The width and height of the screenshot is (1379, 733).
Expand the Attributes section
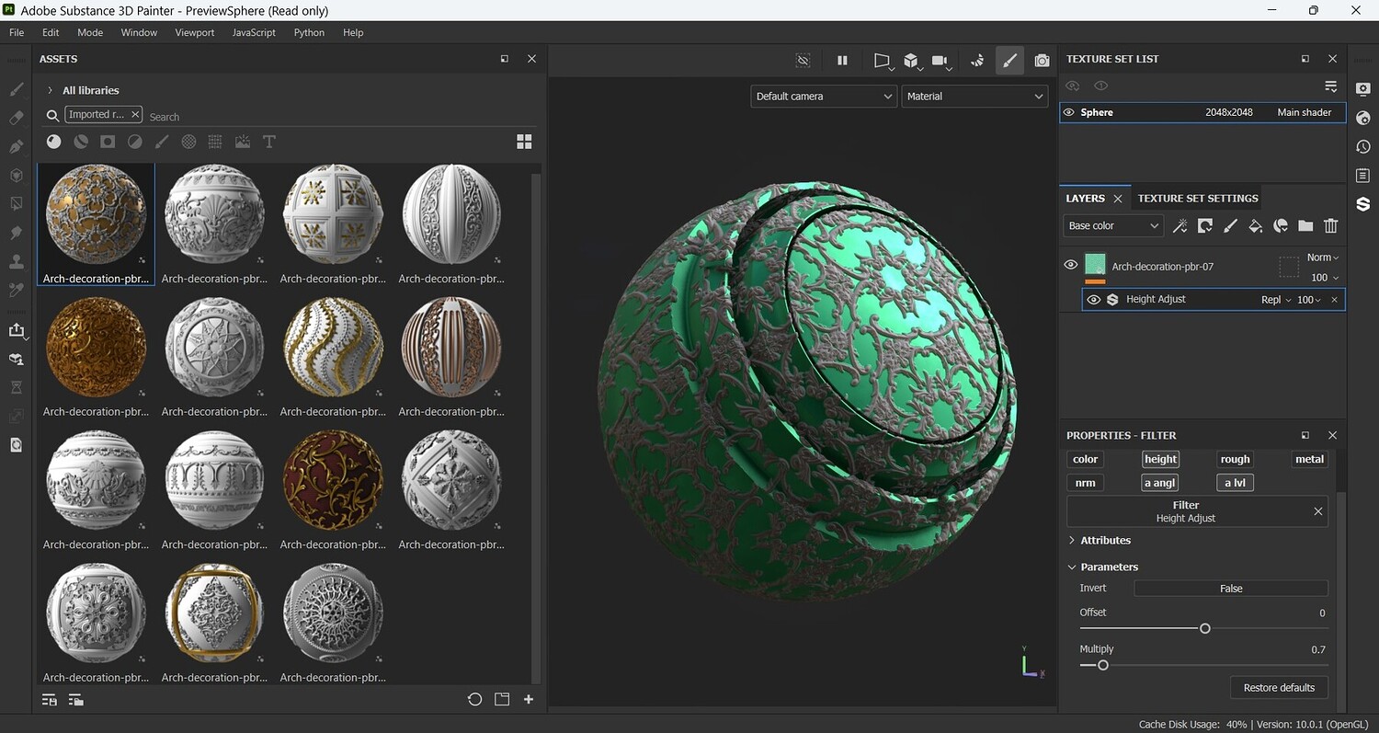(x=1072, y=540)
